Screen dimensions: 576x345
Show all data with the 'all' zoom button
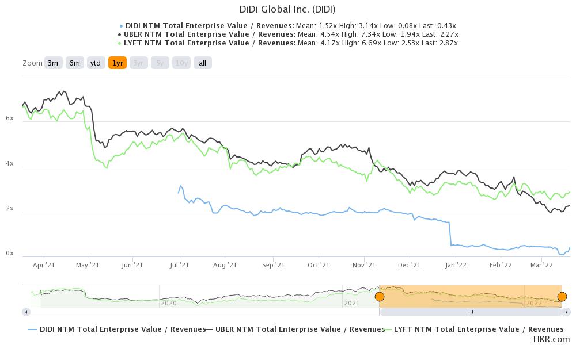(202, 63)
